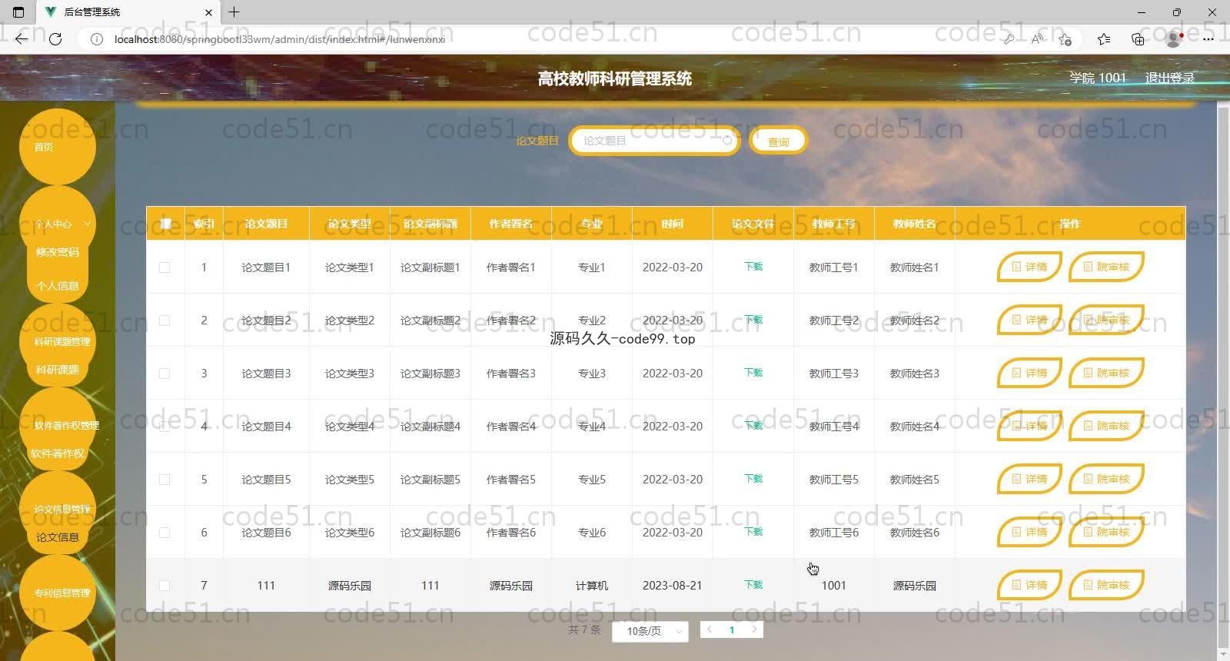Open tab actions menu icon
Viewport: 1230px width, 661px height.
[x=19, y=12]
